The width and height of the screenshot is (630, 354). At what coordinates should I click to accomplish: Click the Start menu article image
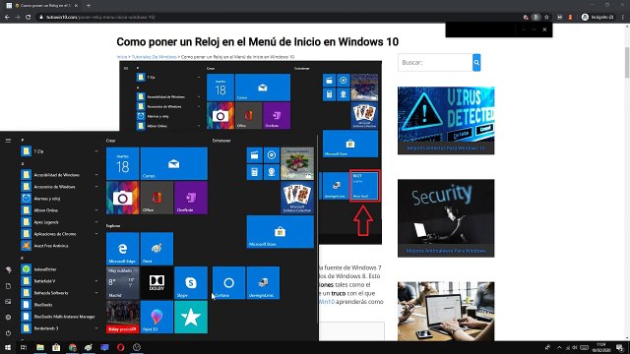(x=250, y=96)
